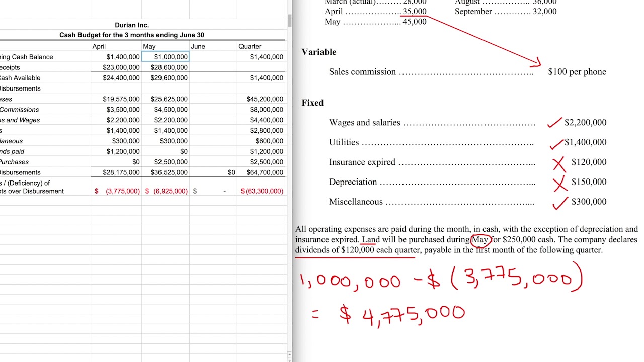Select the 'Depreciation' document line
Screen dimensions: 644x362
[432, 182]
